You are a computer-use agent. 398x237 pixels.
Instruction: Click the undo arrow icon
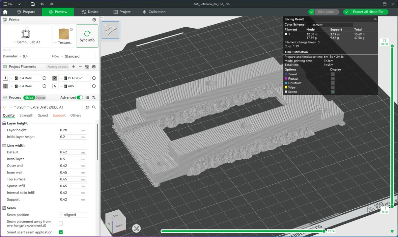tap(42, 4)
